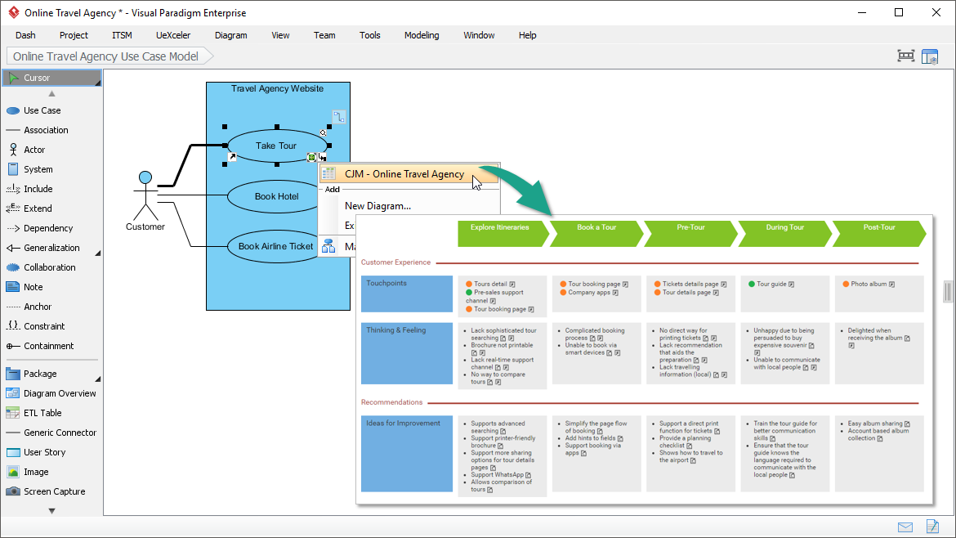Choose New Diagram... in the popup

[x=377, y=206]
